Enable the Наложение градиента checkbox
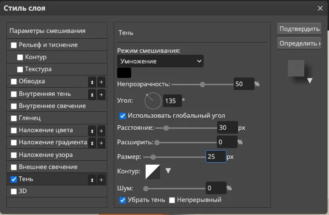 pos(14,142)
